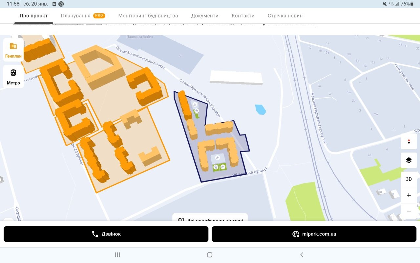The height and width of the screenshot is (263, 420).
Task: Show Метро stations on the map
Action: click(x=13, y=77)
